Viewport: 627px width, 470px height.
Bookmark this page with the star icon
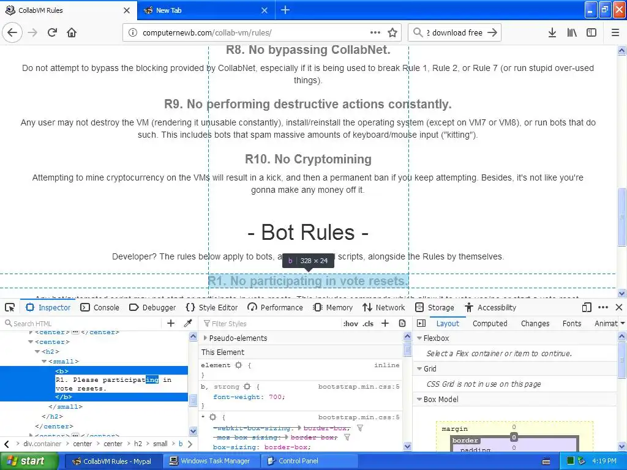click(392, 33)
